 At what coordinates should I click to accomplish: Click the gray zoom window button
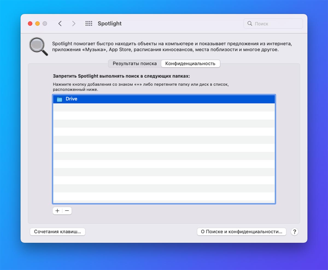pyautogui.click(x=45, y=24)
